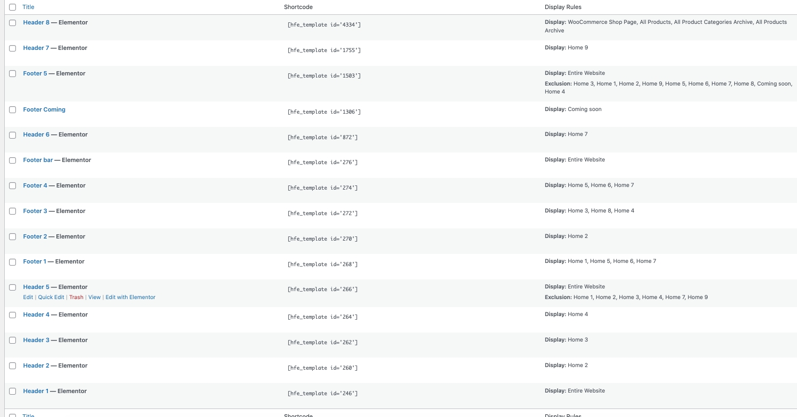Select the Footer 5 row checkbox
Screen dimensions: 797x417
coord(13,74)
